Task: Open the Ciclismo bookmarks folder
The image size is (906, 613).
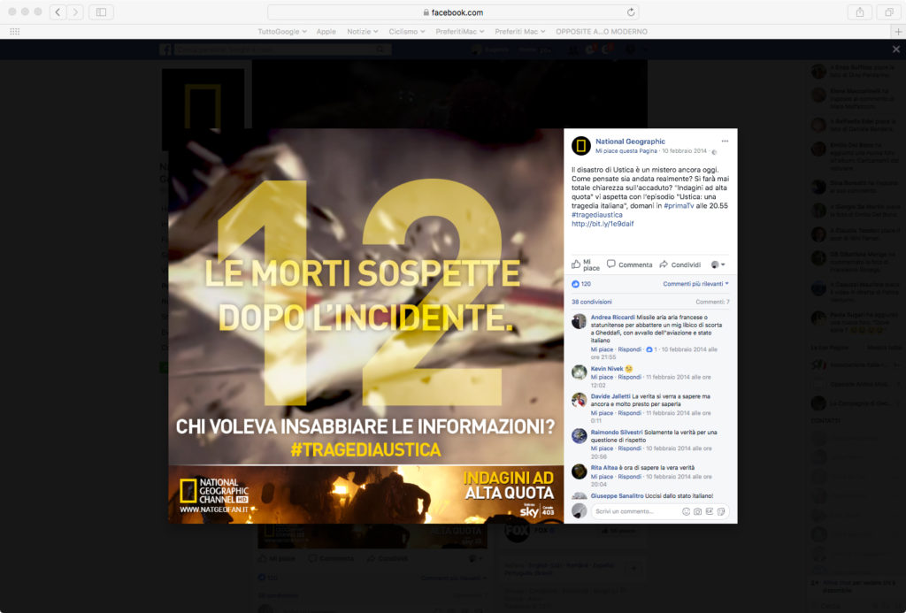Action: pyautogui.click(x=407, y=32)
